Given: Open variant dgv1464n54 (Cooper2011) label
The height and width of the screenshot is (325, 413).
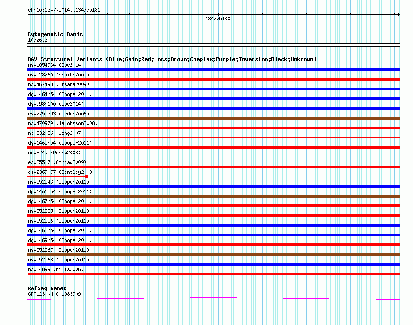Looking at the screenshot, I should pyautogui.click(x=60, y=94).
